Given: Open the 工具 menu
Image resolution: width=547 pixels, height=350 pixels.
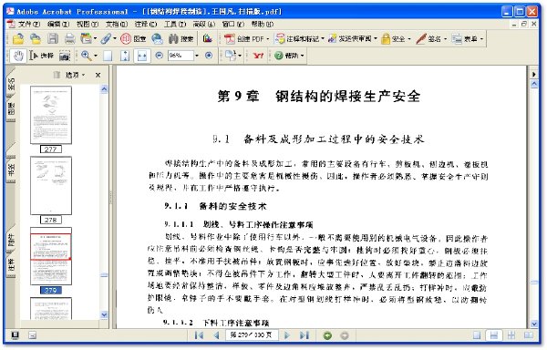Looking at the screenshot, I should click(x=175, y=24).
